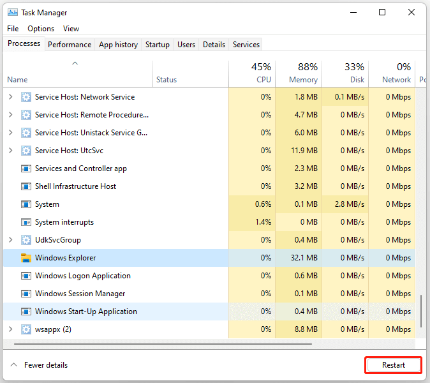Click the Windows Logon Application icon
The image size is (430, 383).
point(26,276)
